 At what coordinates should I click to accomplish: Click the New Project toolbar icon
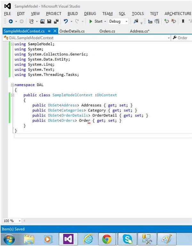[32, 21]
